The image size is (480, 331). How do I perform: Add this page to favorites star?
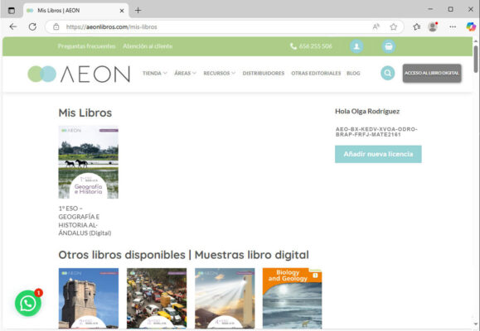click(x=393, y=27)
